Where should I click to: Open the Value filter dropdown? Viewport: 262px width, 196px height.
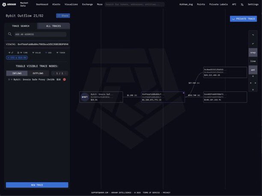(36, 53)
